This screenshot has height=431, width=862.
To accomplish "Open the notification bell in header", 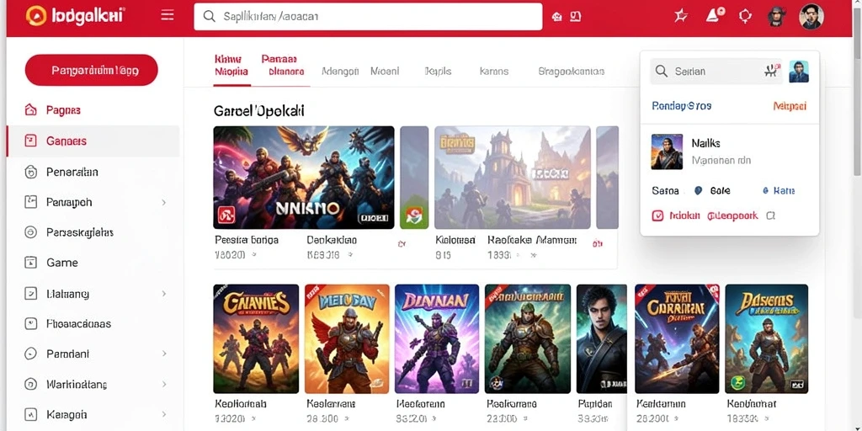I will click(x=714, y=15).
